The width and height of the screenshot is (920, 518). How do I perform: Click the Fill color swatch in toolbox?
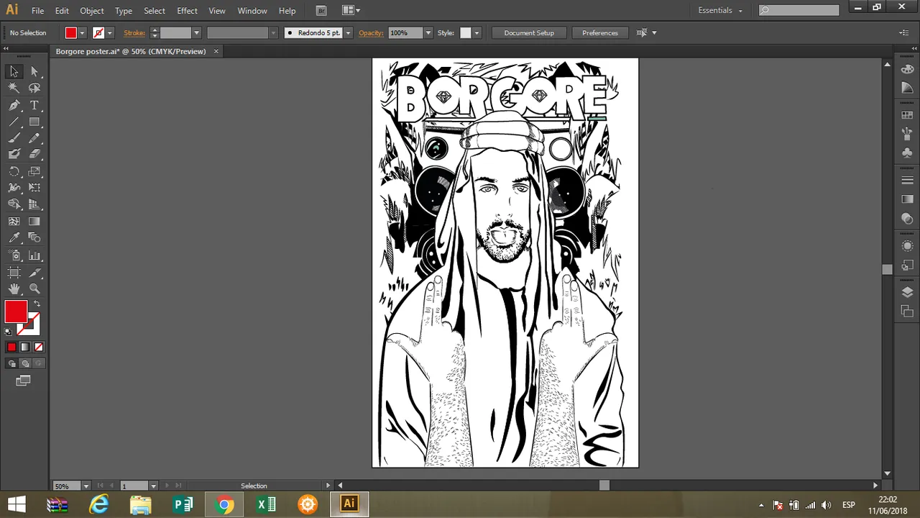click(16, 312)
